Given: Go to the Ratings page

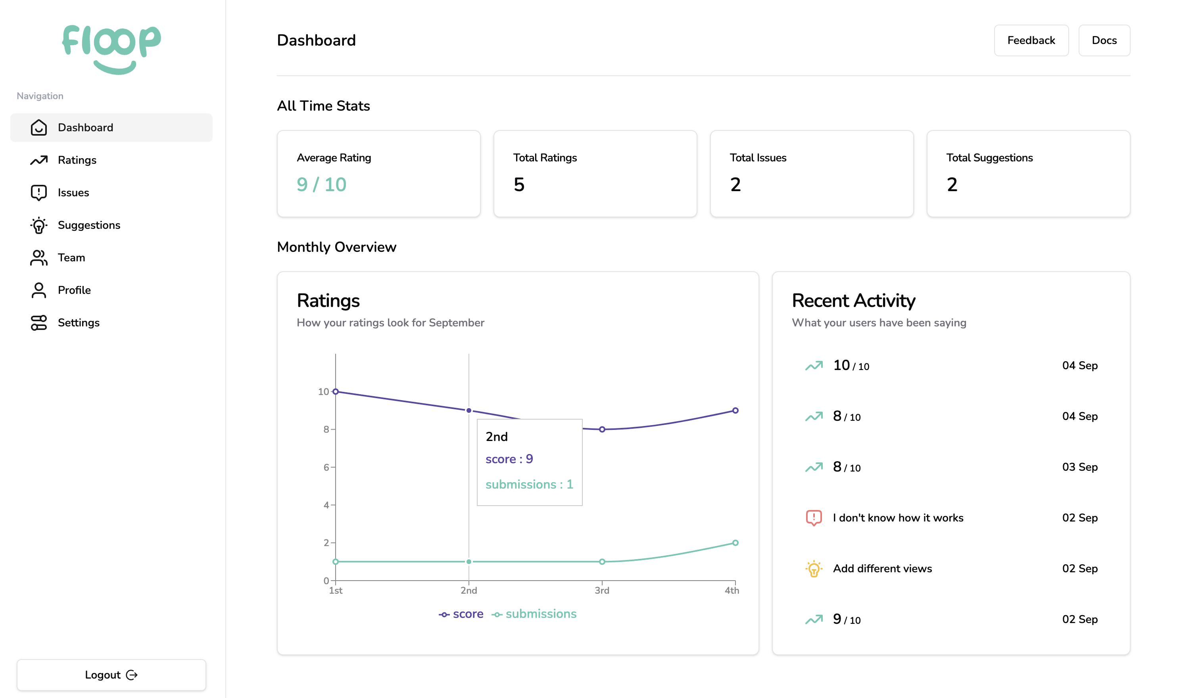Looking at the screenshot, I should (x=111, y=160).
